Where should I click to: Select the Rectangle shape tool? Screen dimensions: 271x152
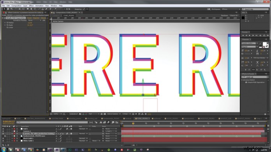pos(28,9)
